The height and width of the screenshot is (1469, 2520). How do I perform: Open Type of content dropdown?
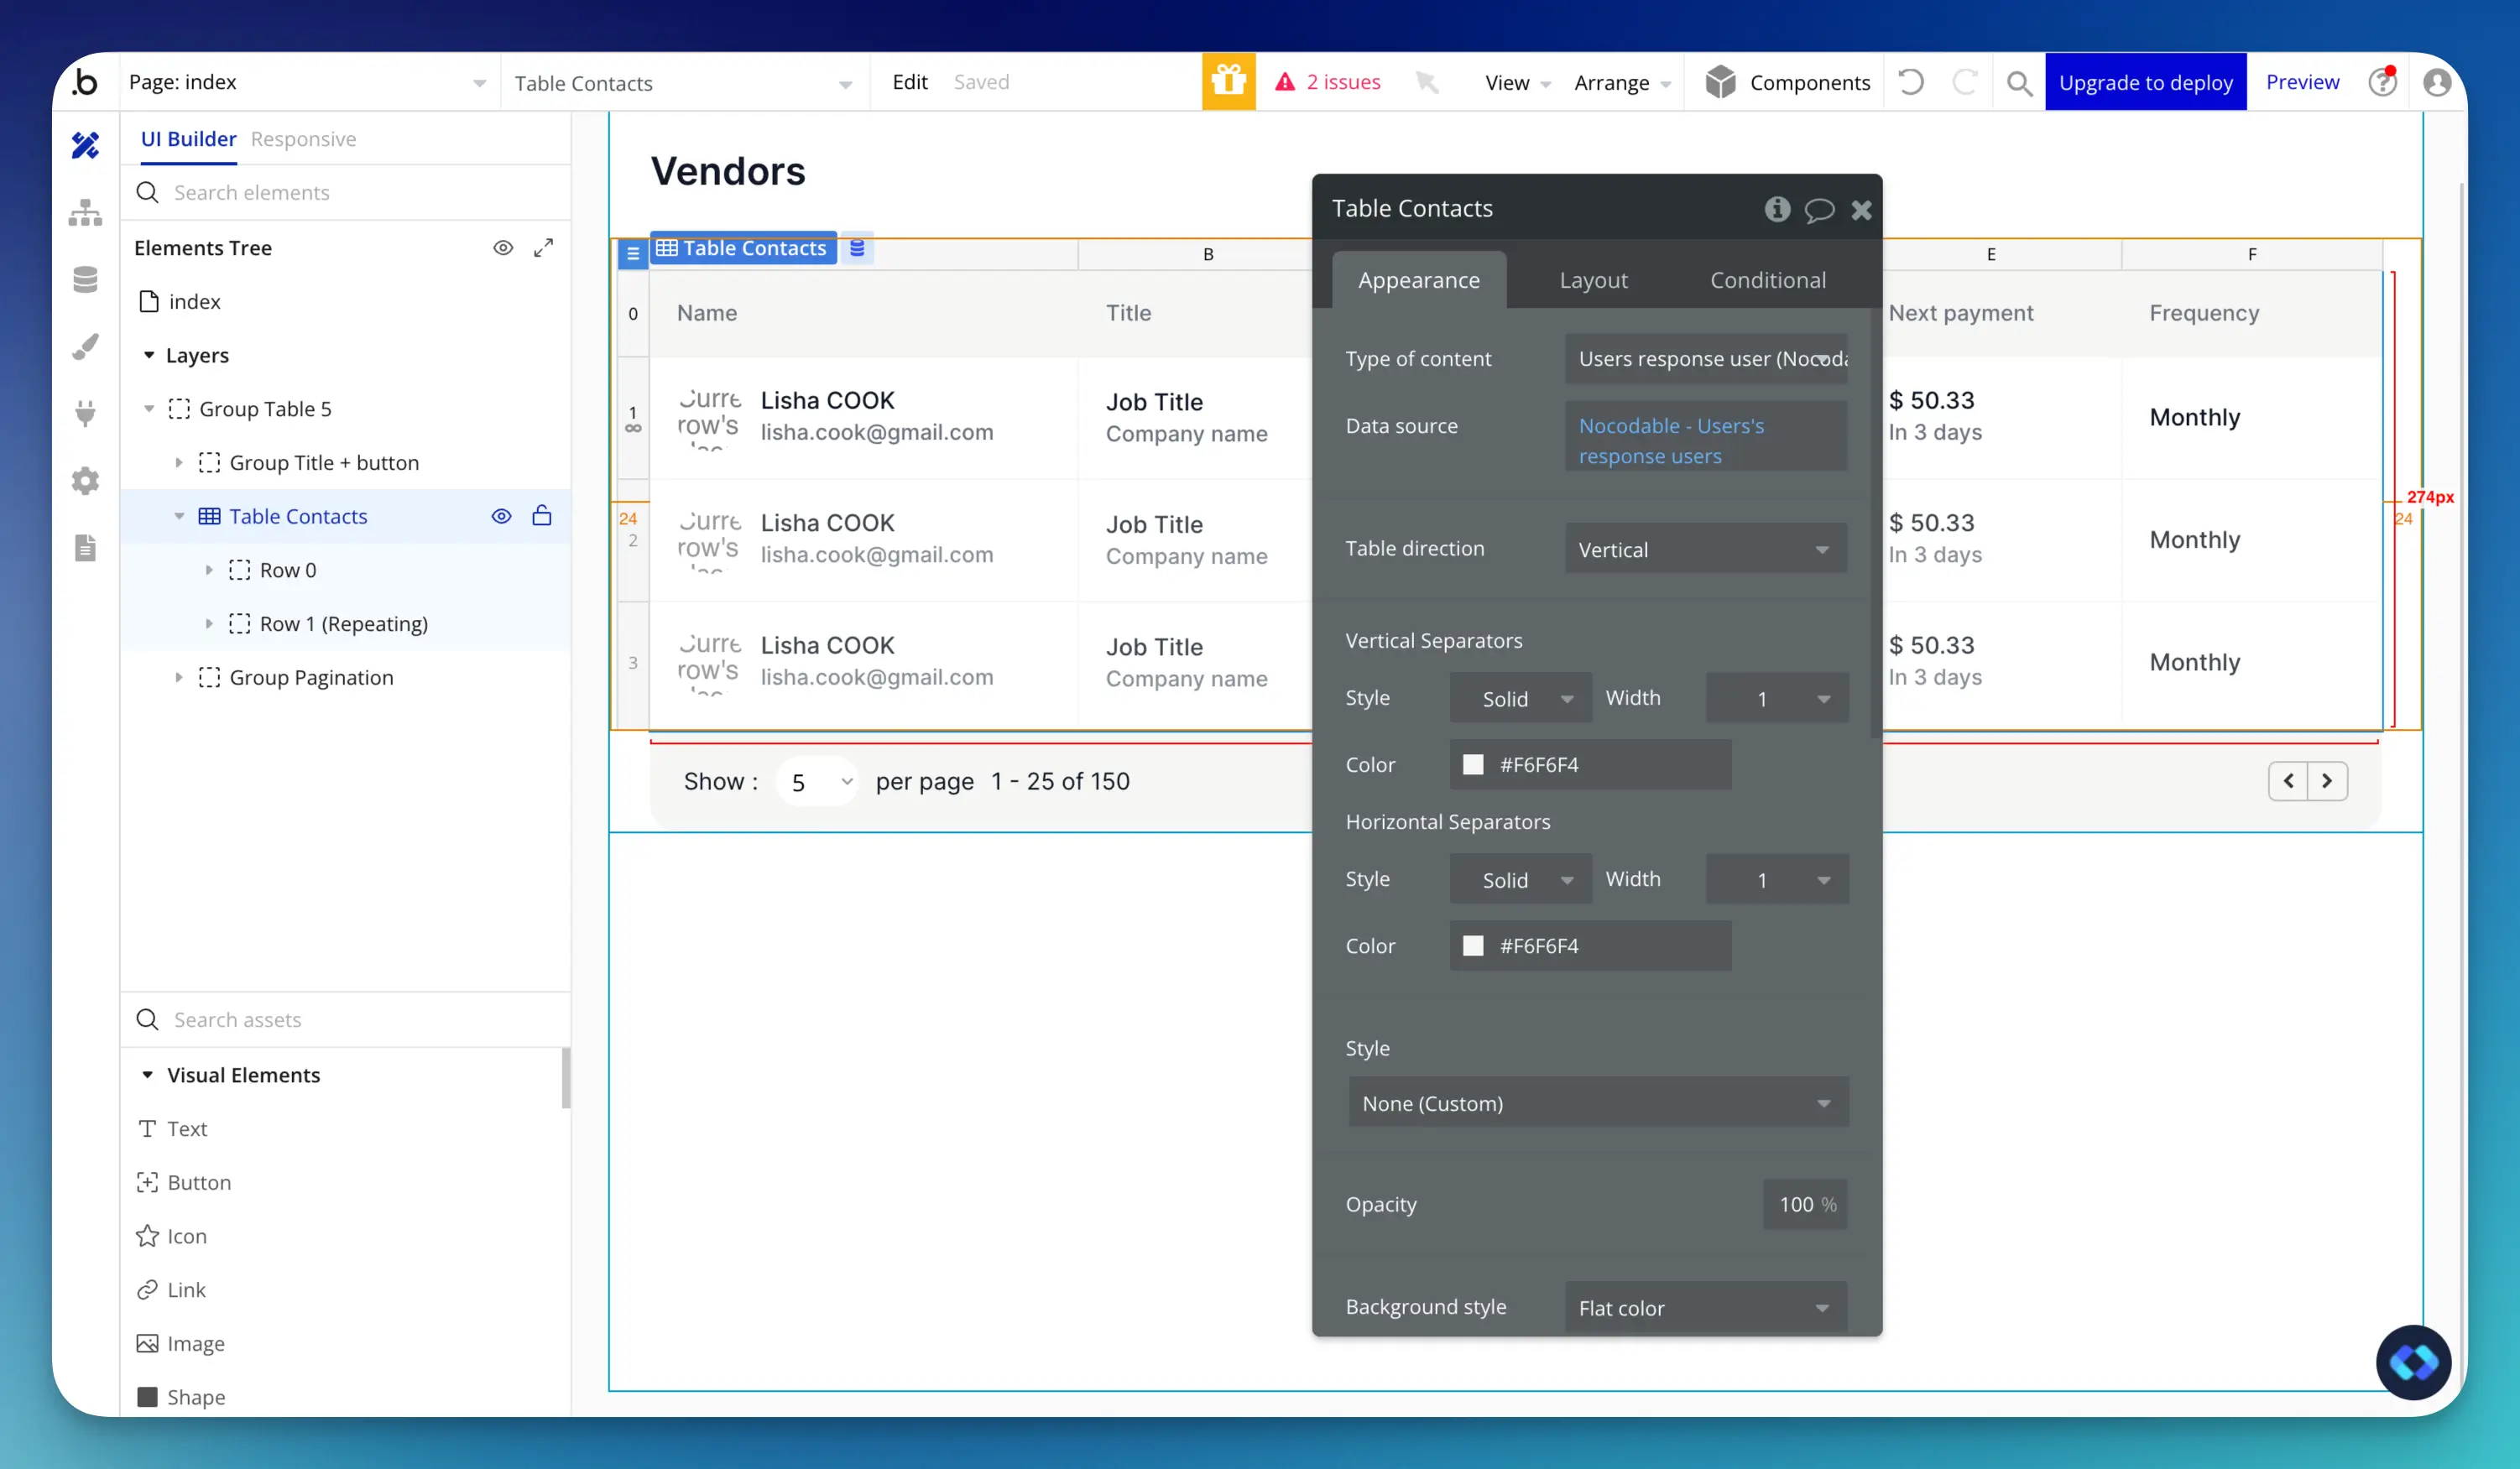click(1706, 359)
